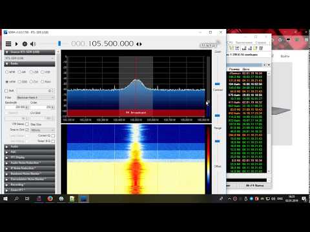Expand the Baseband Noise Blanker panel
The width and height of the screenshot is (310, 232).
coord(30,173)
